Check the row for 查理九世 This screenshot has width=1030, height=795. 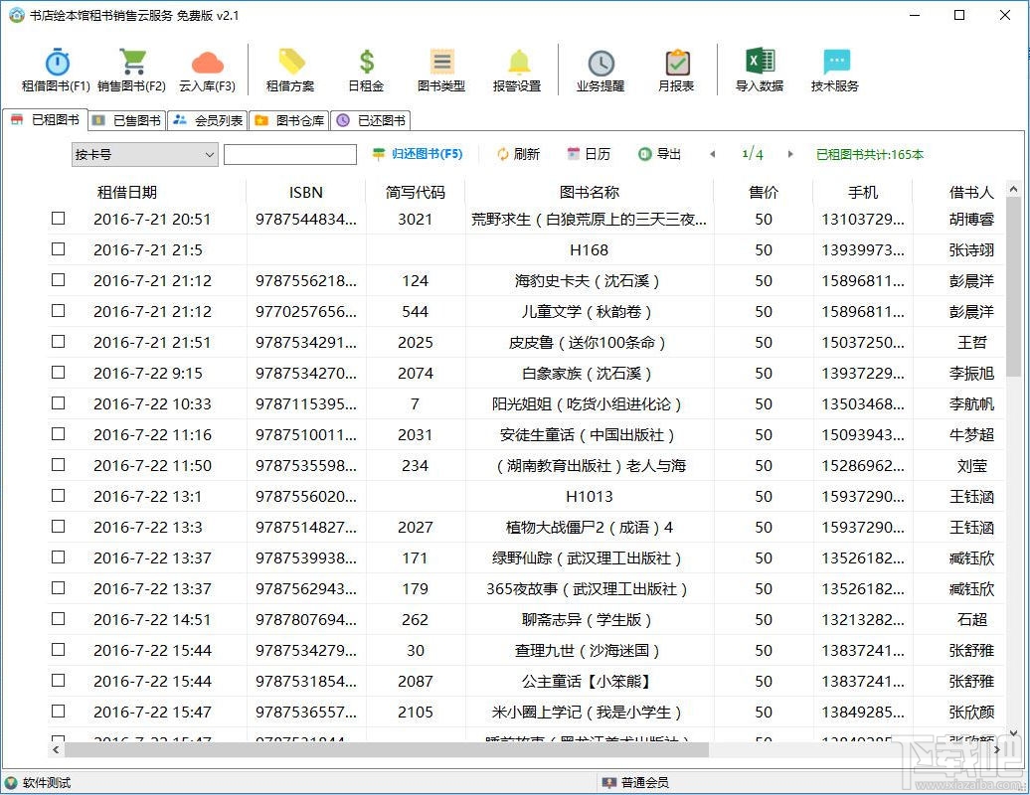pos(59,650)
